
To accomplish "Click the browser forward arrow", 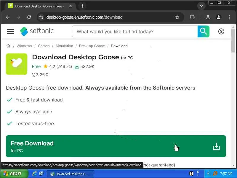I will (x=18, y=17).
